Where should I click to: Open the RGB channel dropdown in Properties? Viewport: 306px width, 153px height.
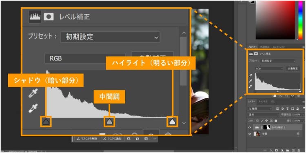pos(269,69)
